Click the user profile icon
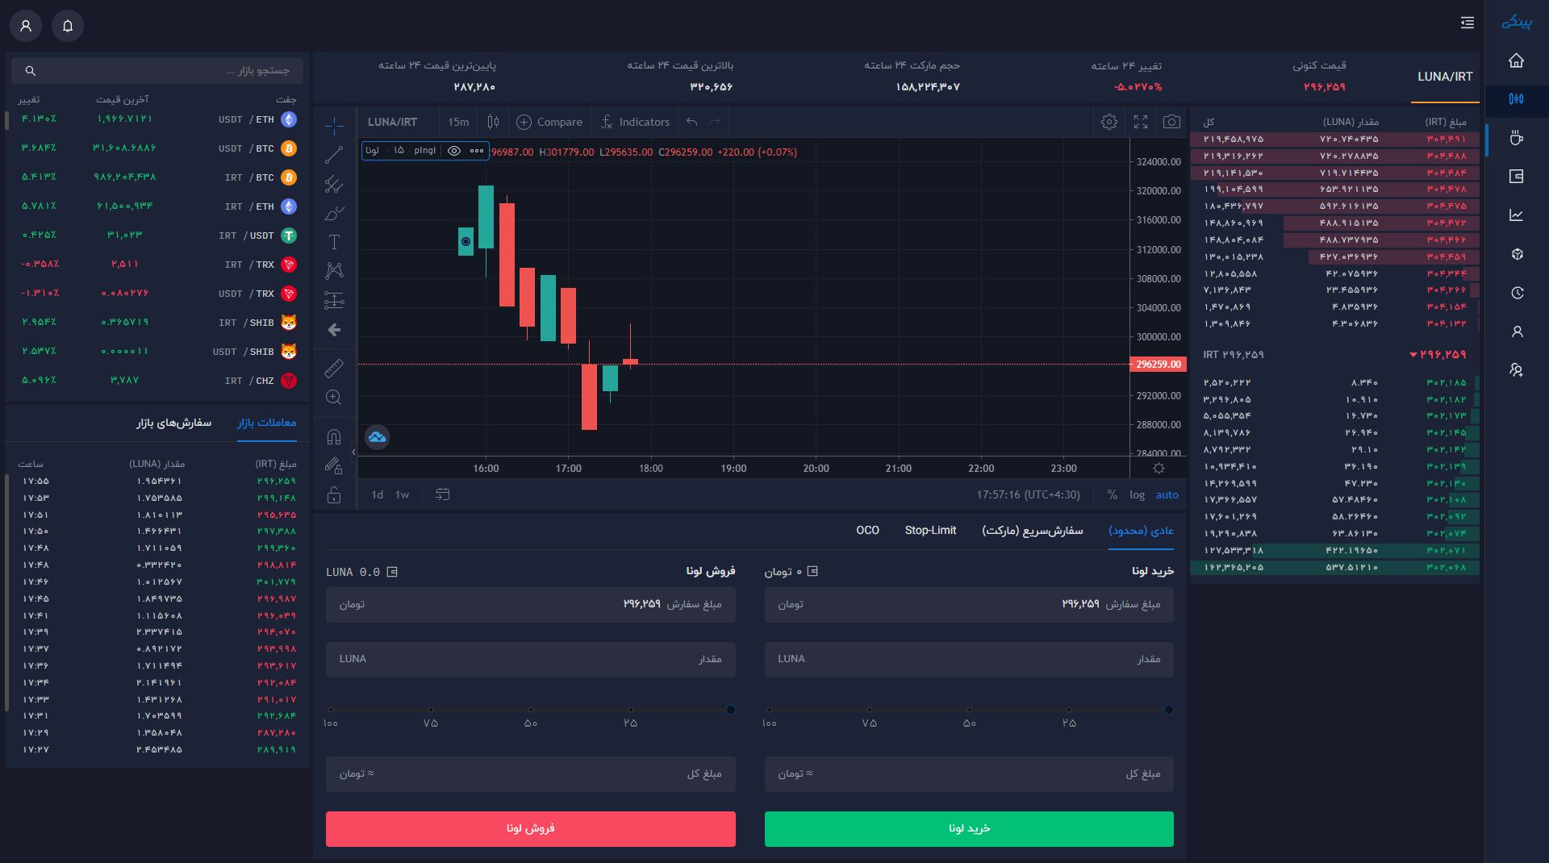 [x=26, y=26]
